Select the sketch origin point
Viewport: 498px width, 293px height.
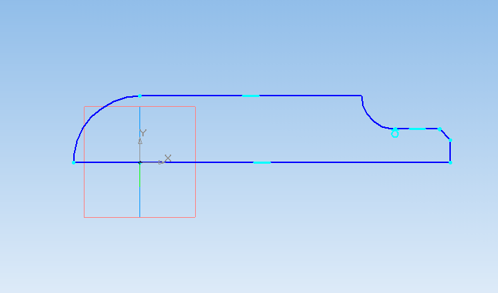pos(139,162)
